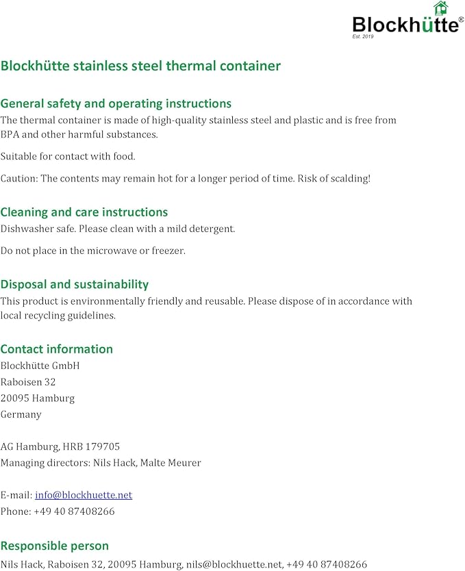Click the "General safety and operating instructions" heading
Screen dimensions: 465x571
coord(116,104)
